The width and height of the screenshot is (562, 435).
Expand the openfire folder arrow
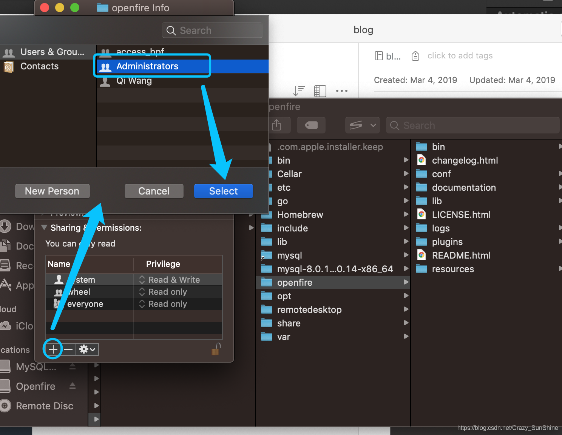click(406, 282)
